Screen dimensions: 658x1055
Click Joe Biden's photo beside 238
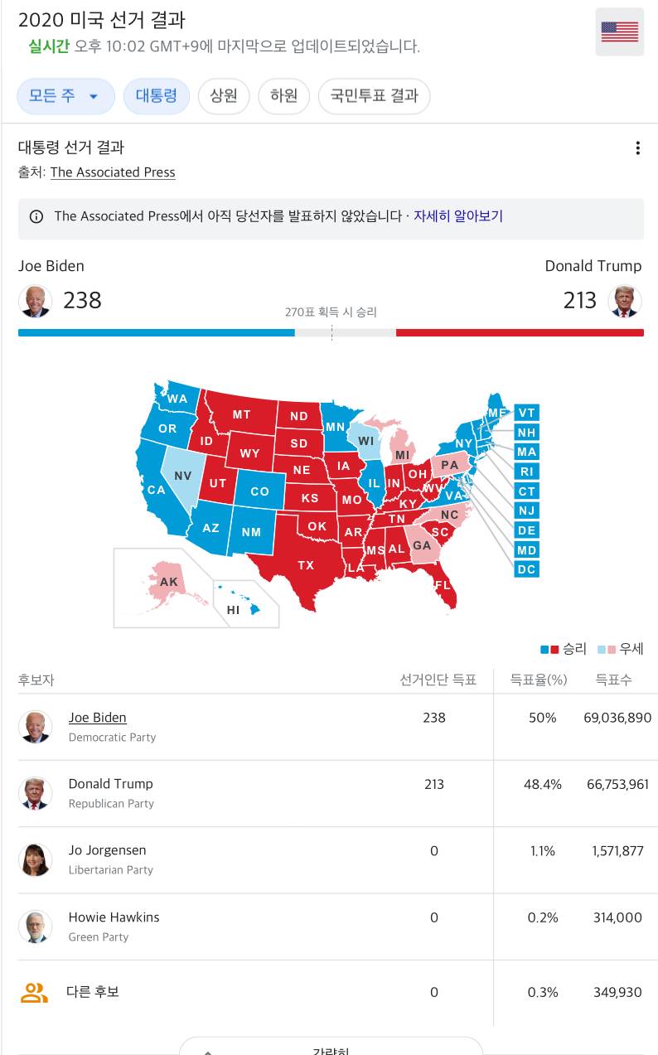(35, 301)
